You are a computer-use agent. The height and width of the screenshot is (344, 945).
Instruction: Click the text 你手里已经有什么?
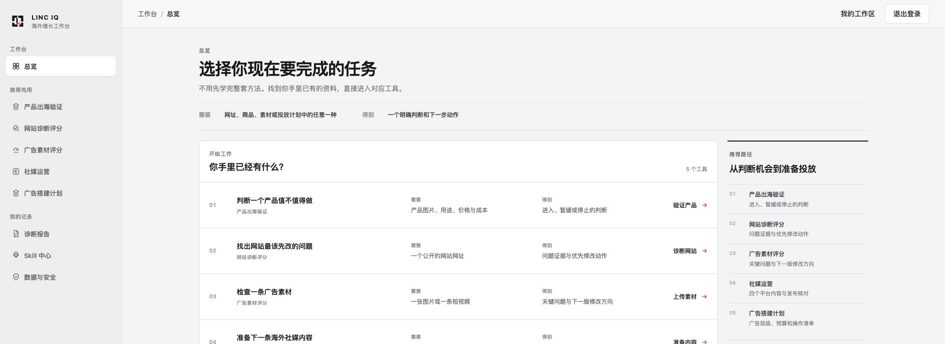[x=246, y=167]
